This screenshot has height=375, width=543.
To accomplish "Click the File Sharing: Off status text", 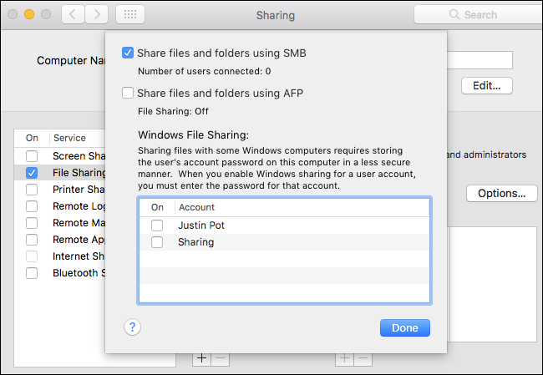I will (x=173, y=111).
